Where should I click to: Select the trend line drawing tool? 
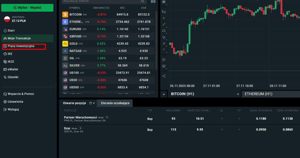coord(164,24)
